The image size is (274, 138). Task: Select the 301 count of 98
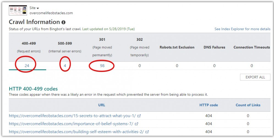click(102, 66)
